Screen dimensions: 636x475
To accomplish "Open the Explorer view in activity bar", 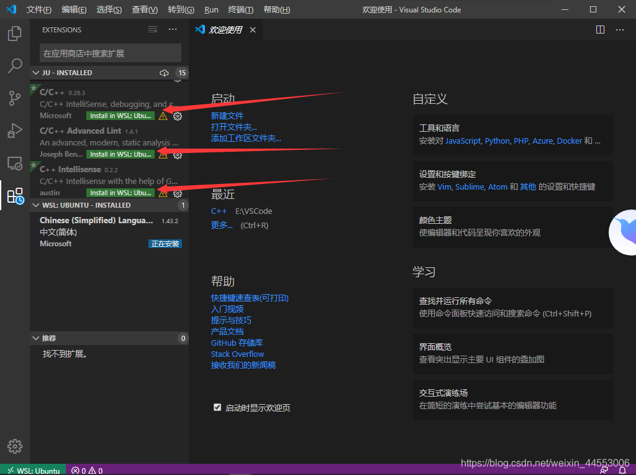I will (15, 34).
